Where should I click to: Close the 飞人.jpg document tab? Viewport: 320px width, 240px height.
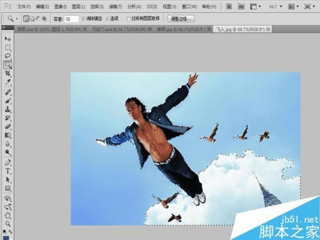tap(268, 29)
